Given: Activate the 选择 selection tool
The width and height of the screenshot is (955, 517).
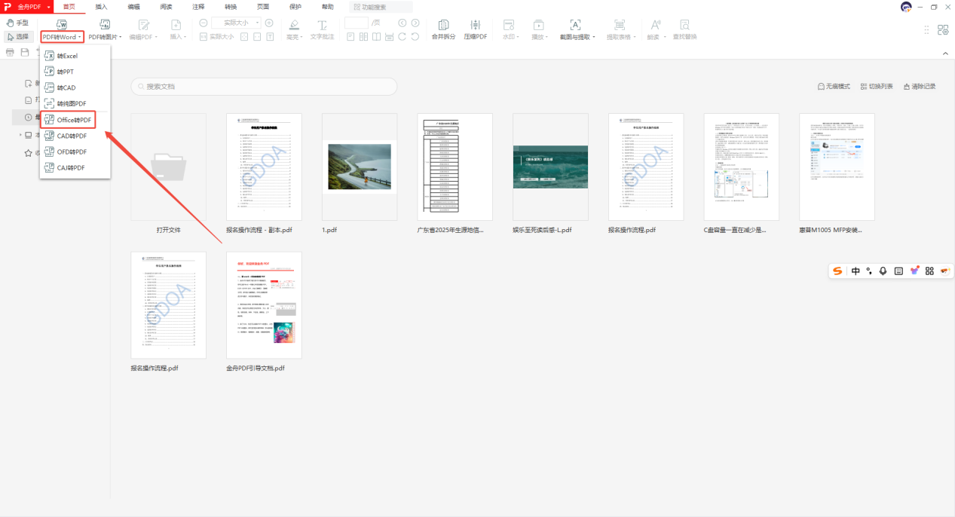Looking at the screenshot, I should click(17, 36).
